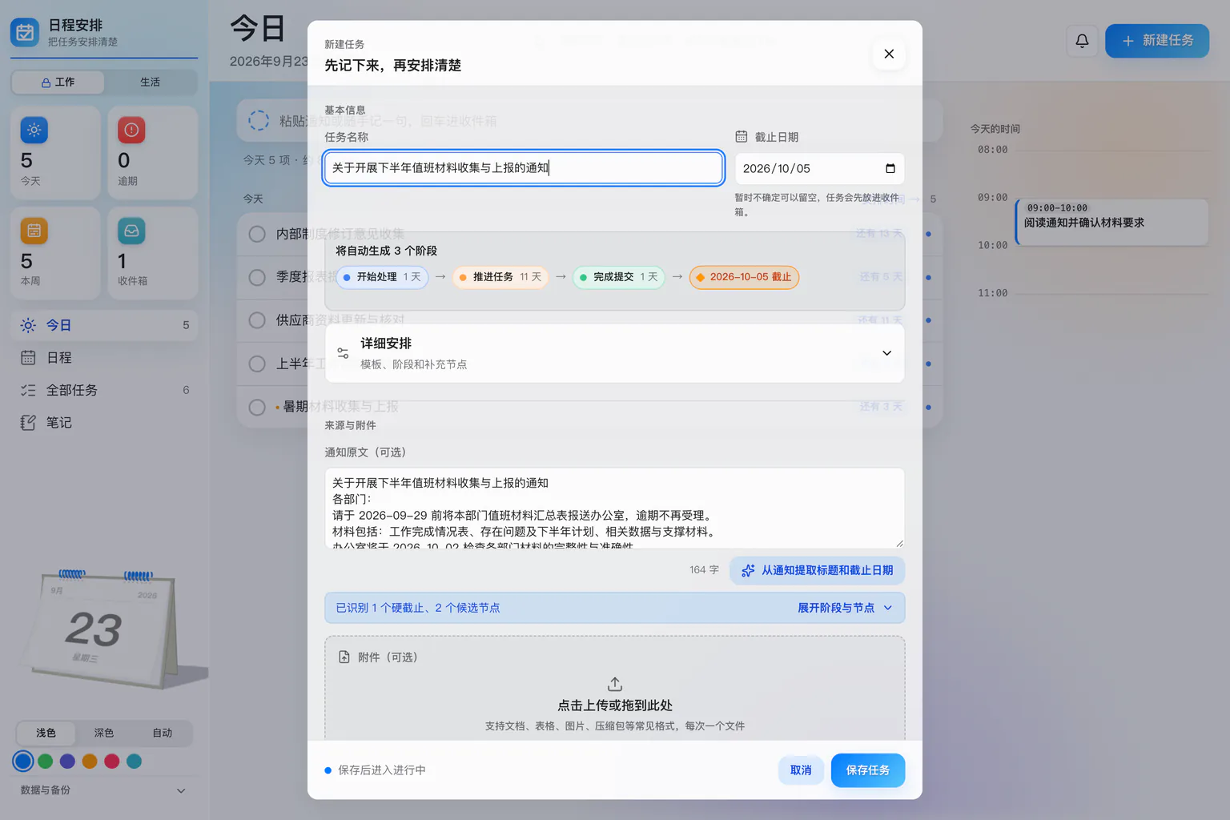Viewport: 1230px width, 820px height.
Task: Toggle checkbox for 供应商 task
Action: tap(257, 320)
